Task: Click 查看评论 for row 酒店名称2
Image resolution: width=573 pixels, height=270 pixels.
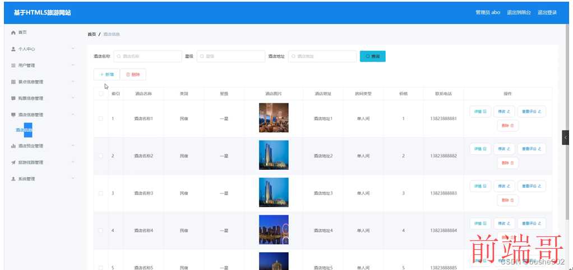Action: click(x=532, y=149)
